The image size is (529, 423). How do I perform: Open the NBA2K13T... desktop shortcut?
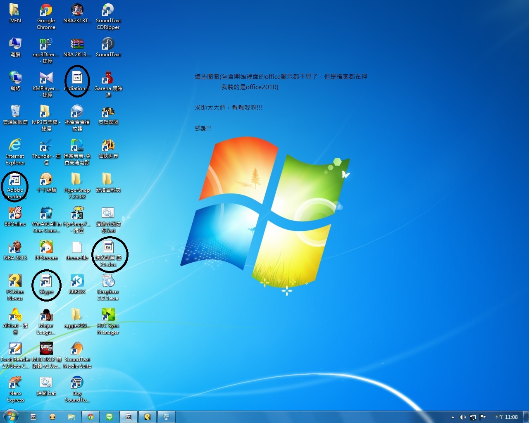pyautogui.click(x=77, y=14)
